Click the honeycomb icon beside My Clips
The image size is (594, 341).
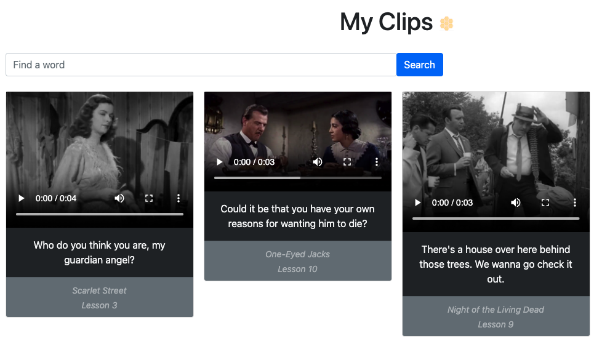coord(446,23)
